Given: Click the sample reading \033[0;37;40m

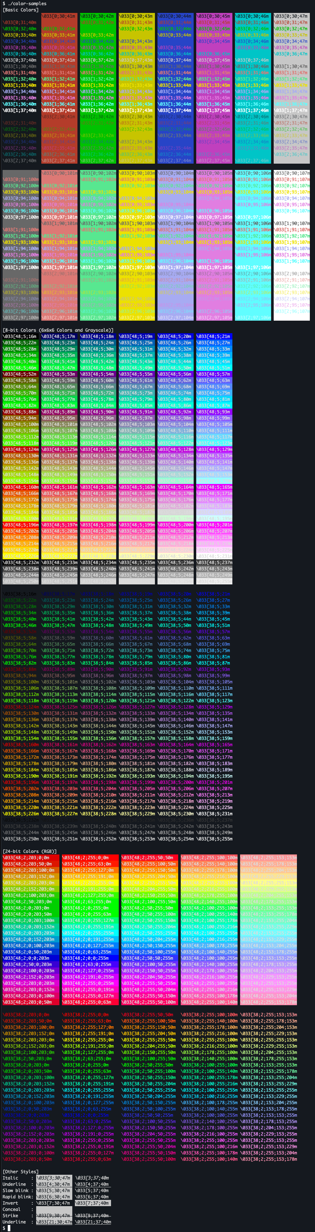Looking at the screenshot, I should click(19, 60).
